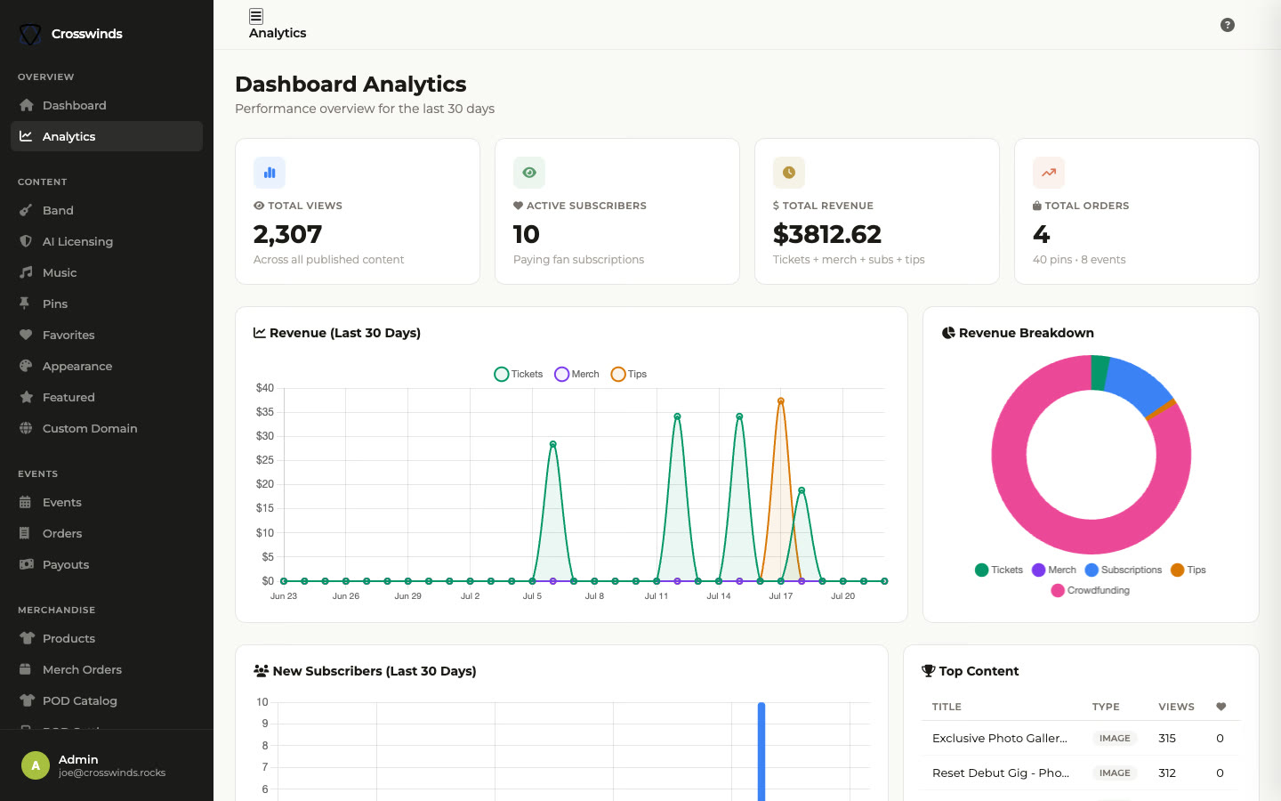The width and height of the screenshot is (1281, 801).
Task: Click Reset Debut Gig content title
Action: pyautogui.click(x=1001, y=773)
